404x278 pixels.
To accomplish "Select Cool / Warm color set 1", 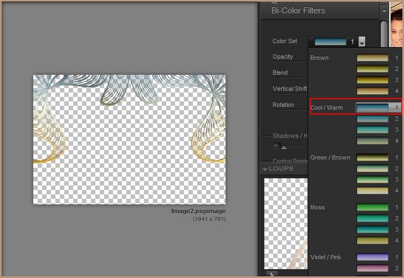I will (372, 107).
